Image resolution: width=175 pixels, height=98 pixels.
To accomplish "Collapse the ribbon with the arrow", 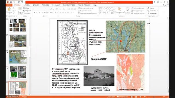I will [x=168, y=16].
